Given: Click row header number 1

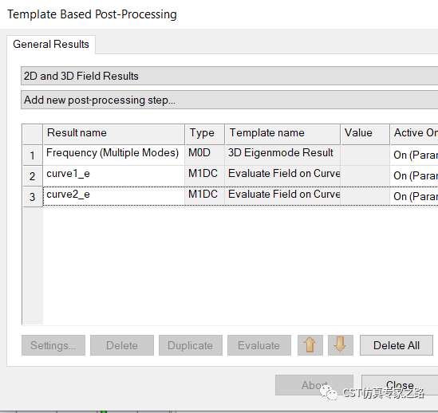Looking at the screenshot, I should pos(33,155).
